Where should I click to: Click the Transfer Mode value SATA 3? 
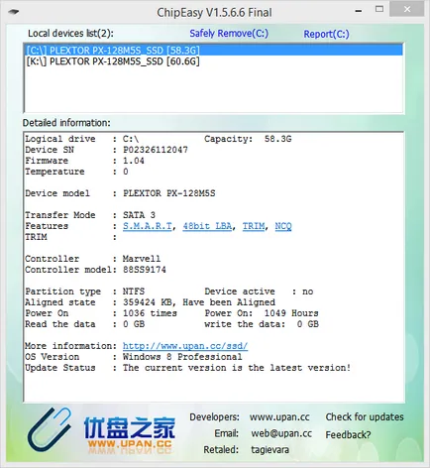pyautogui.click(x=139, y=215)
